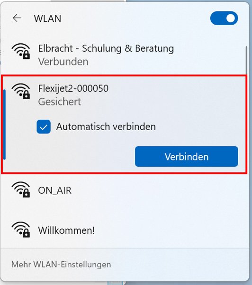Open Mehr WLAN-Einstellungen
Screen dimensions: 252x285
click(61, 265)
